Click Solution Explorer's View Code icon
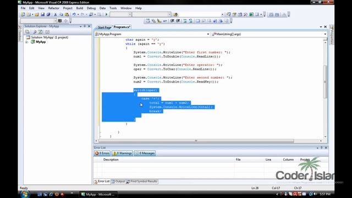352x198 pixels. point(47,32)
